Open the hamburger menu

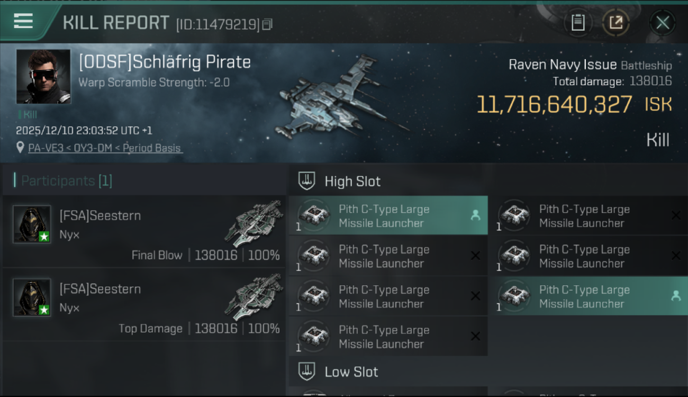pyautogui.click(x=23, y=21)
